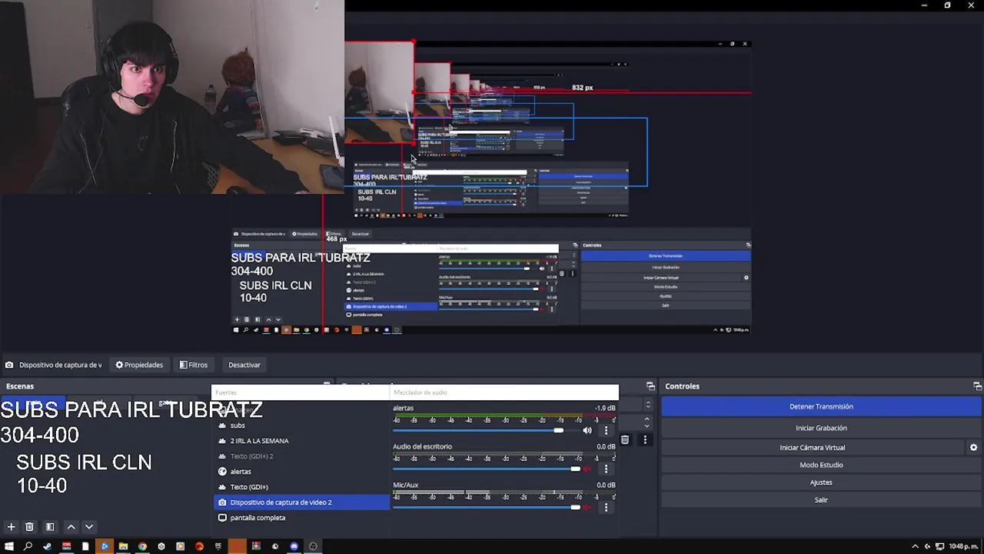984x554 pixels.
Task: Open alertas channel three-dot options menu
Action: point(606,431)
